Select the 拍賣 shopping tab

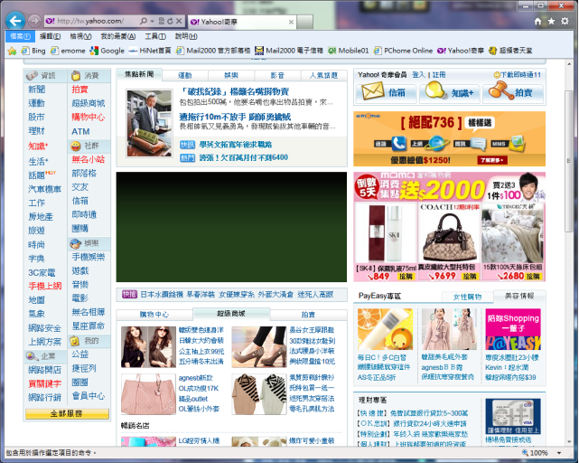click(x=308, y=315)
